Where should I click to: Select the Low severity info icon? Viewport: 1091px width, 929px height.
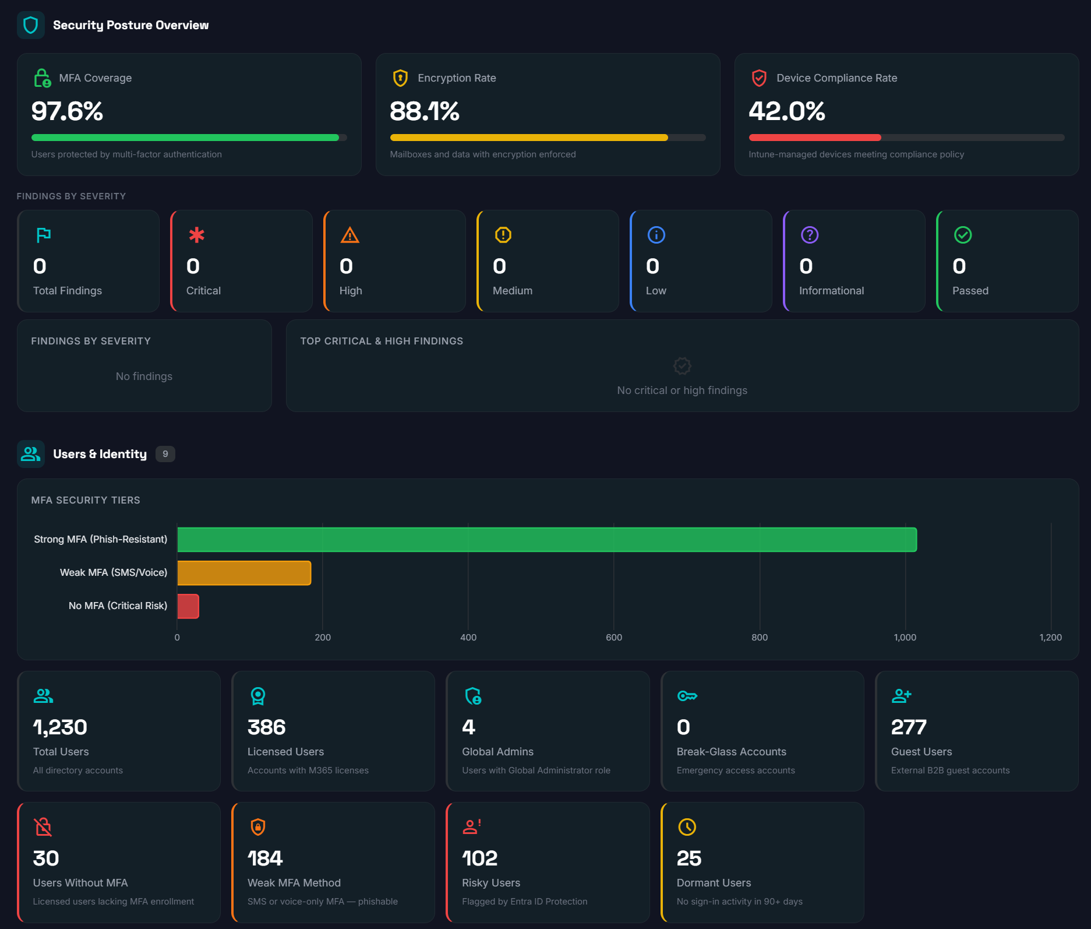[x=656, y=235]
